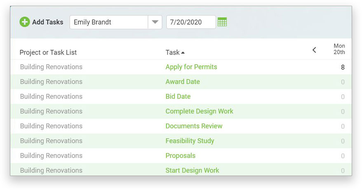Select Building Renovations in the Proposals row
Viewport: 362px width, 190px height.
pos(51,156)
